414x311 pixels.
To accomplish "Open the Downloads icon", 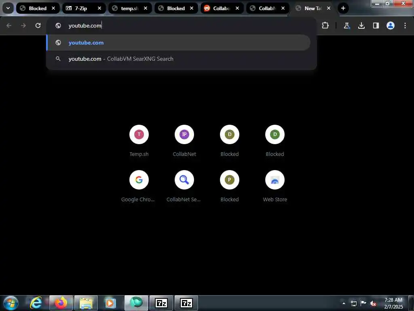I will coord(361,26).
